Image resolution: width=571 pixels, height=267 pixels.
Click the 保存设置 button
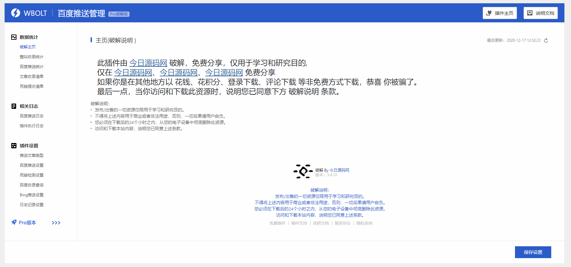533,252
